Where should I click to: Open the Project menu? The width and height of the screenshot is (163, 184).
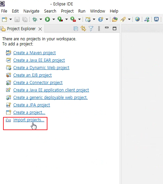point(67,11)
